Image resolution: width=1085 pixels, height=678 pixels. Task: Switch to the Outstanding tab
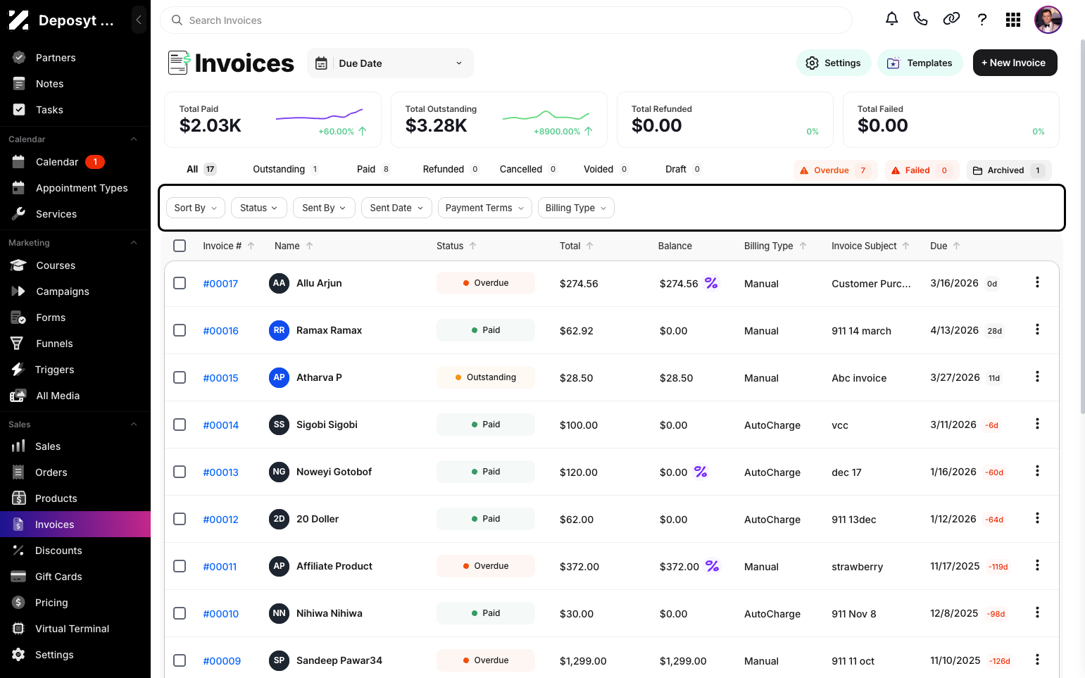click(285, 169)
